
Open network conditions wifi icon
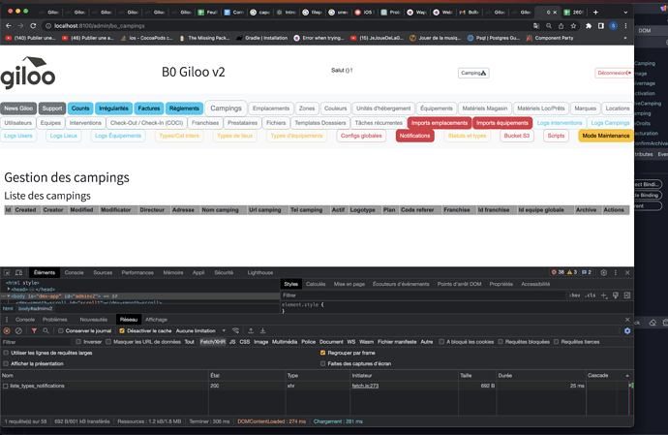click(x=235, y=330)
